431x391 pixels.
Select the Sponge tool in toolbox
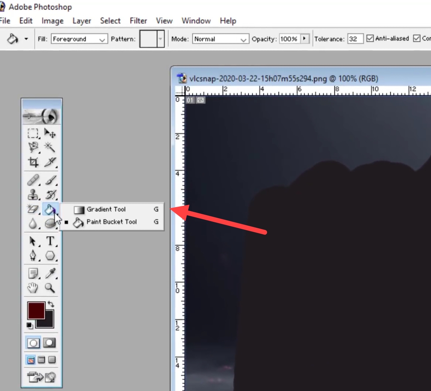pos(50,223)
